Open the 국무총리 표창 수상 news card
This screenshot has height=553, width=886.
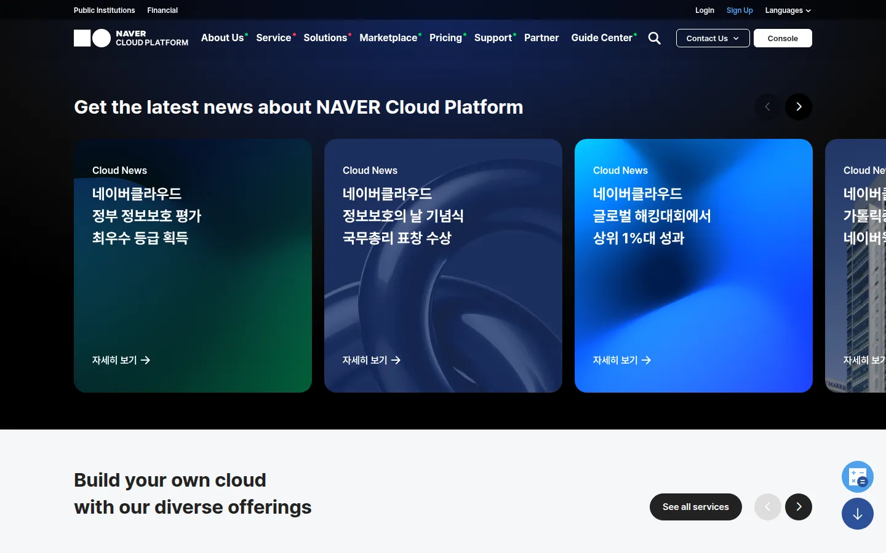click(x=443, y=265)
